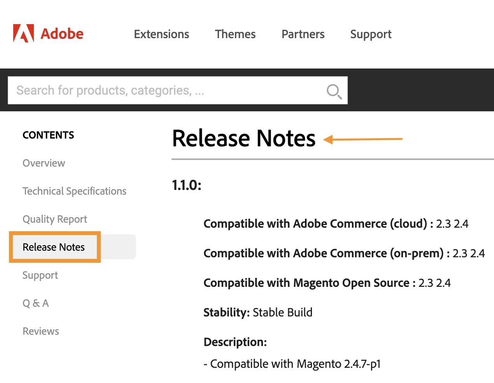Go to the Q & A section
The image size is (494, 383).
click(35, 303)
